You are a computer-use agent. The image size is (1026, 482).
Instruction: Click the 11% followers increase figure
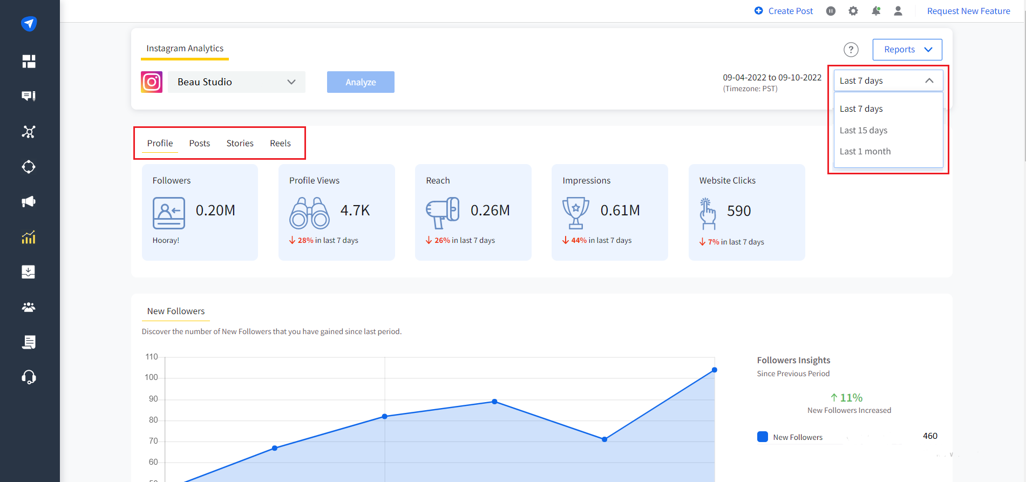coord(846,398)
